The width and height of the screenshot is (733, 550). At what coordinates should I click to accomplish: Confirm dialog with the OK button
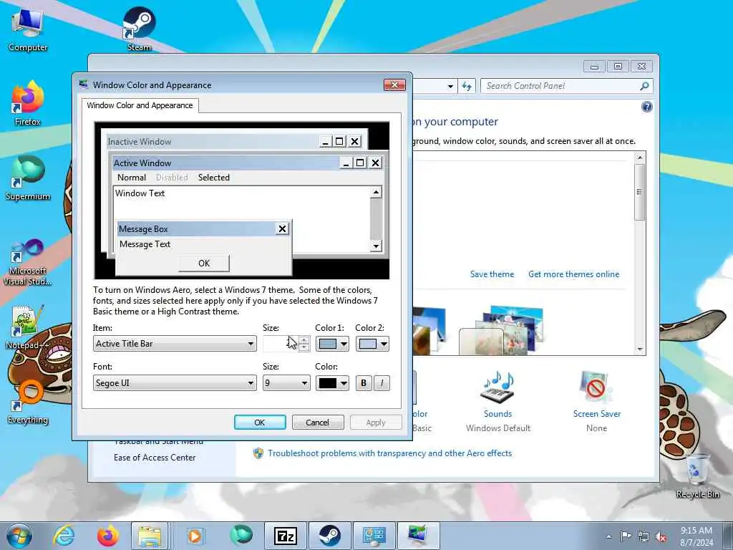coord(260,423)
